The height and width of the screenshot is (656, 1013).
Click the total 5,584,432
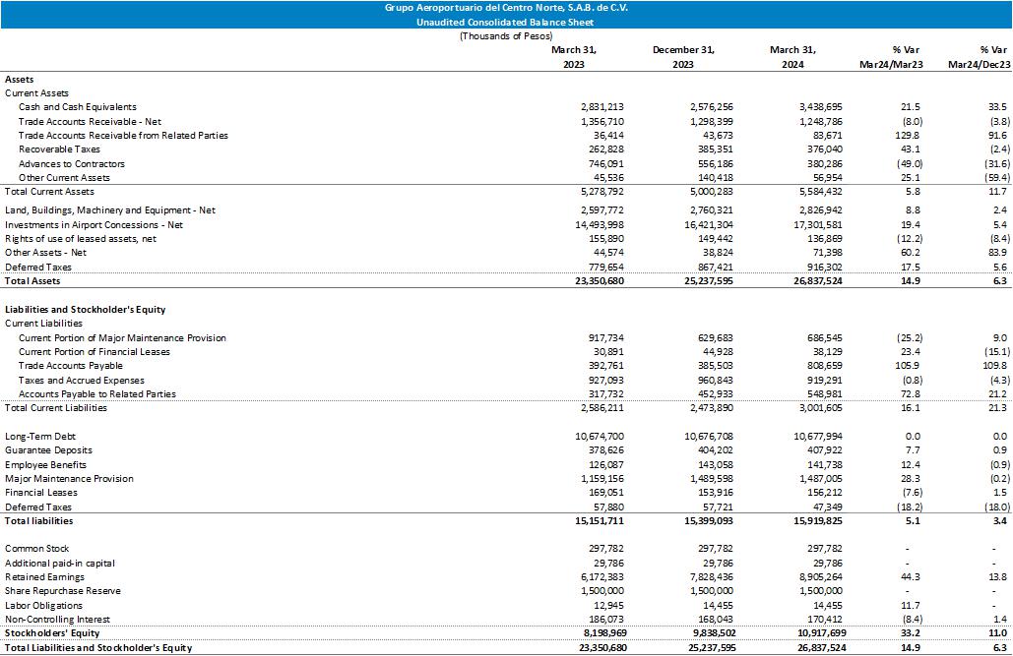pos(820,192)
